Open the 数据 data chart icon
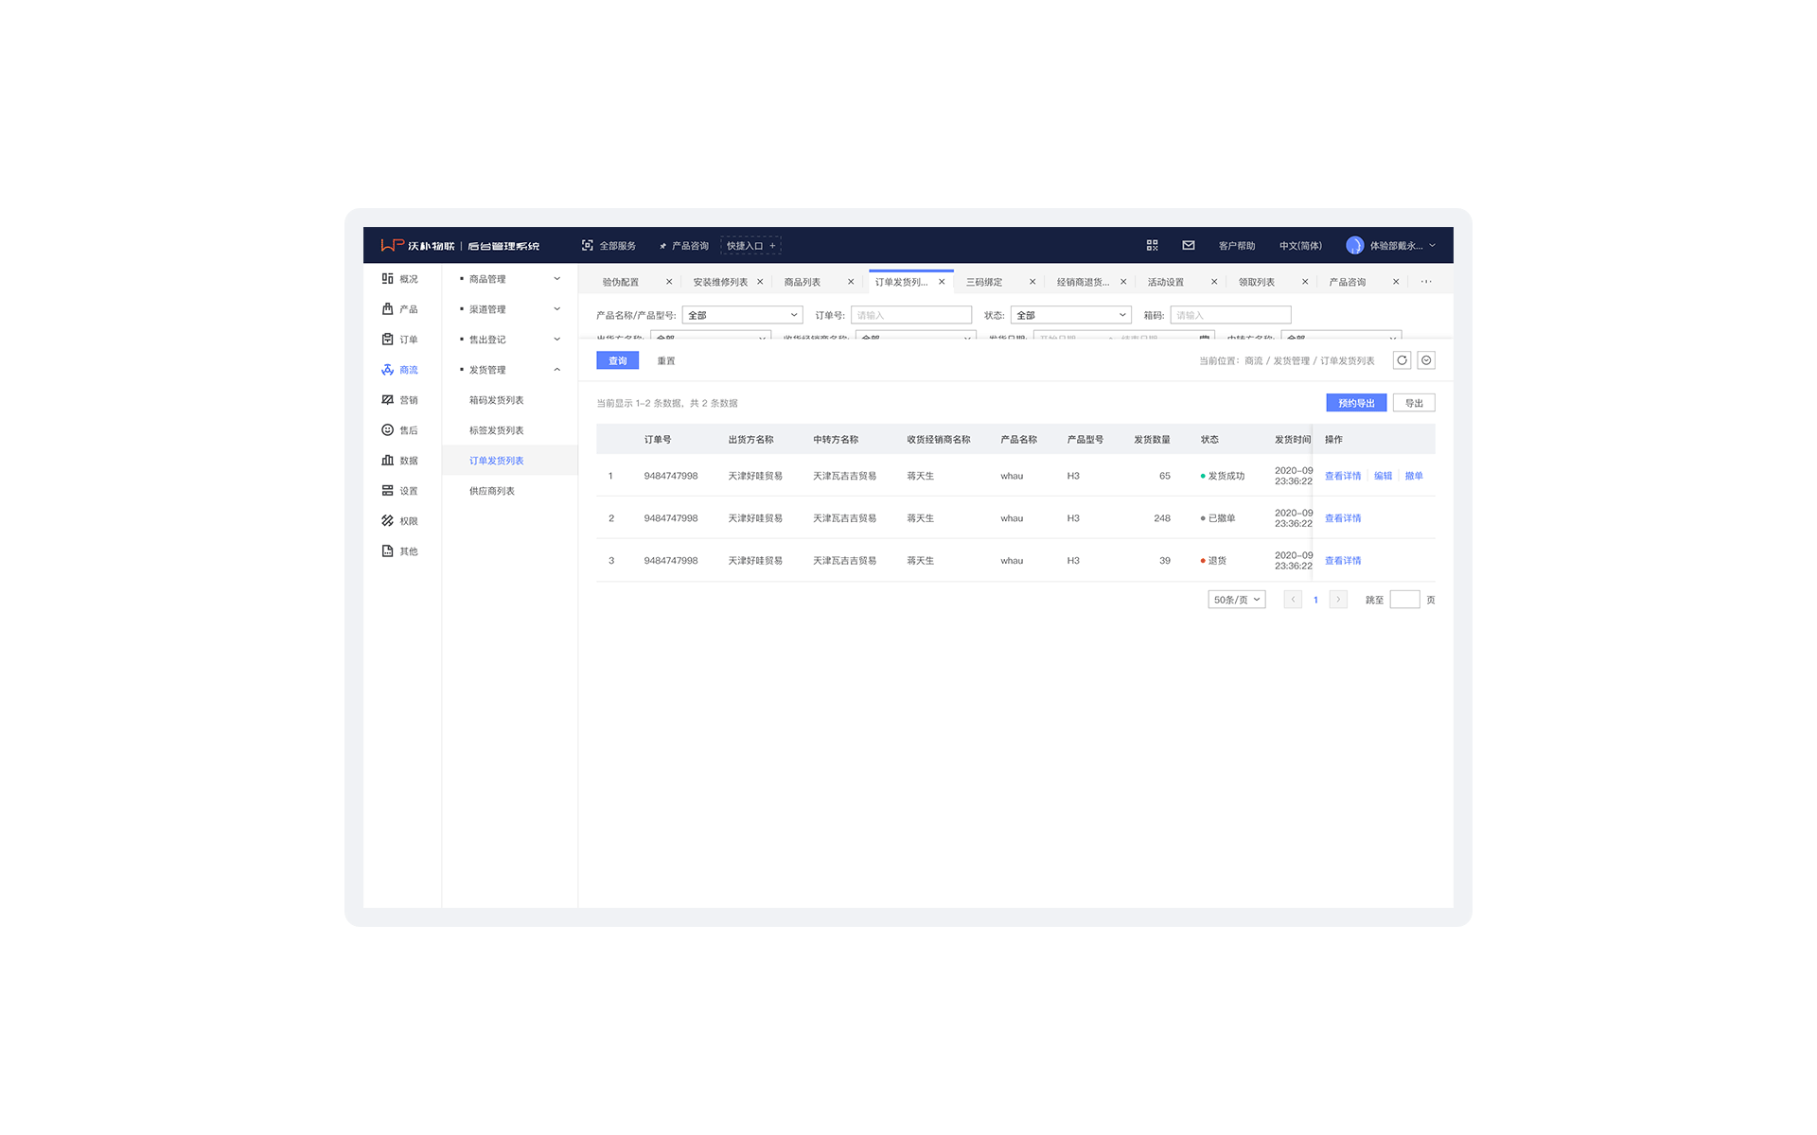 coord(387,461)
